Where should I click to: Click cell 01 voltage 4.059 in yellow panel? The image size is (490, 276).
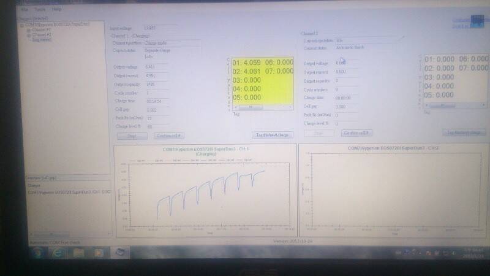coord(246,63)
